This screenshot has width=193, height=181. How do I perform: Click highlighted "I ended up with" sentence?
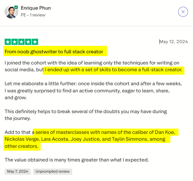tap(114, 70)
